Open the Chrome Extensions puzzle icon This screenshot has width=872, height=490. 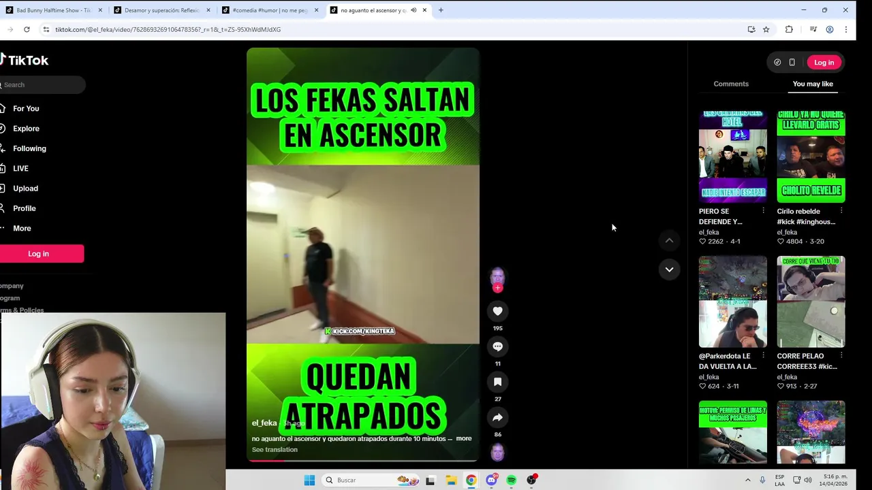(x=789, y=29)
